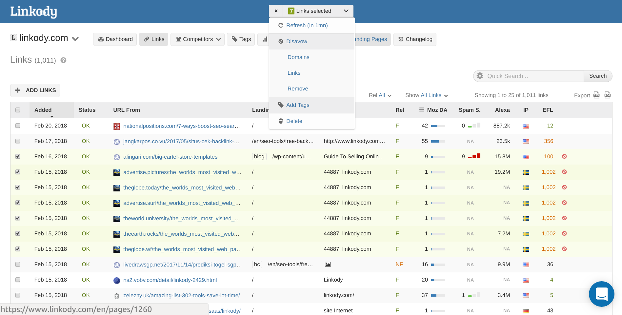Screen dimensions: 622x315
Task: Click favicon of ns2.vobv.com row
Action: pyautogui.click(x=117, y=280)
